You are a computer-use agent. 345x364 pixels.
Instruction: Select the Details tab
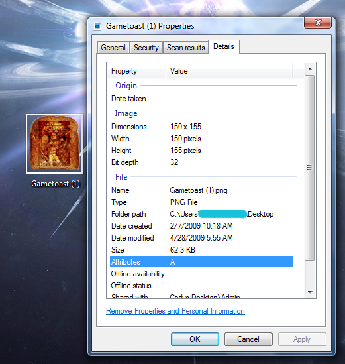pos(224,46)
